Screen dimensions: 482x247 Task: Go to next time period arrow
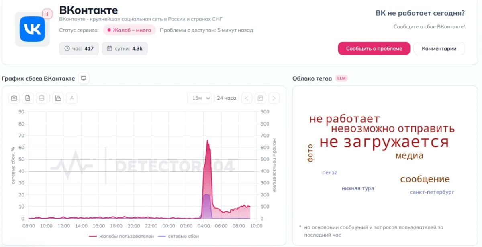(274, 98)
